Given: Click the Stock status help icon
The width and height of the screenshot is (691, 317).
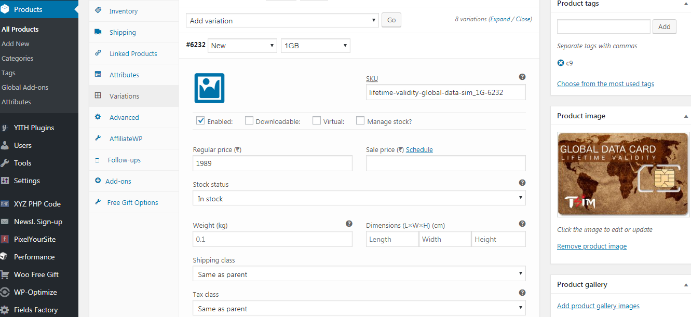Looking at the screenshot, I should pos(522,183).
